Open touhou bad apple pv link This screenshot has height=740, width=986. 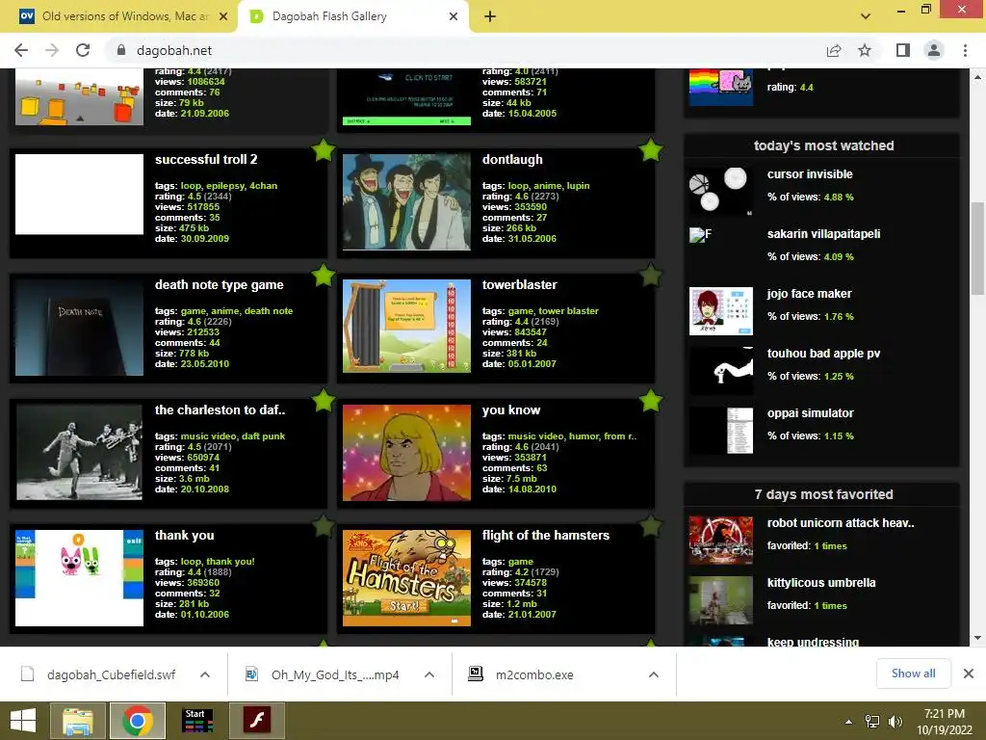coord(824,354)
